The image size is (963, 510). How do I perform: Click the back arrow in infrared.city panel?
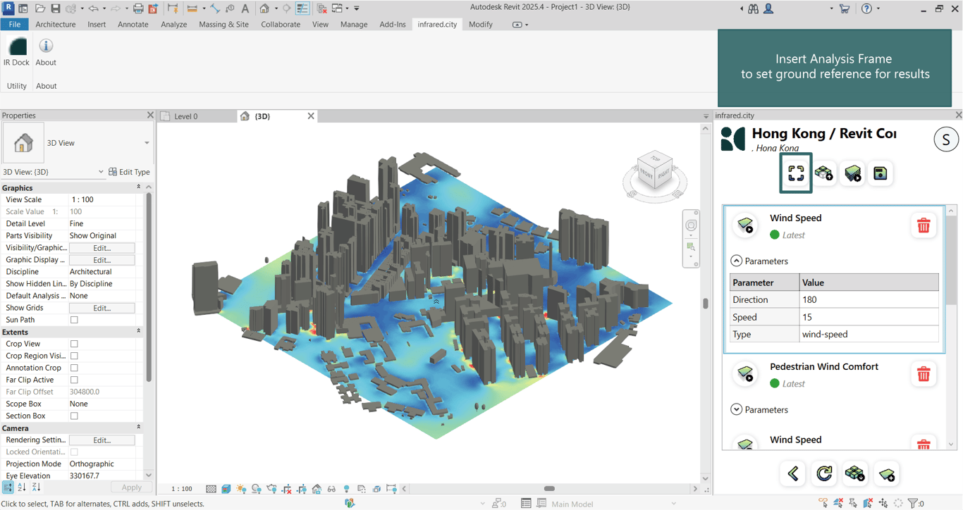[x=793, y=473]
